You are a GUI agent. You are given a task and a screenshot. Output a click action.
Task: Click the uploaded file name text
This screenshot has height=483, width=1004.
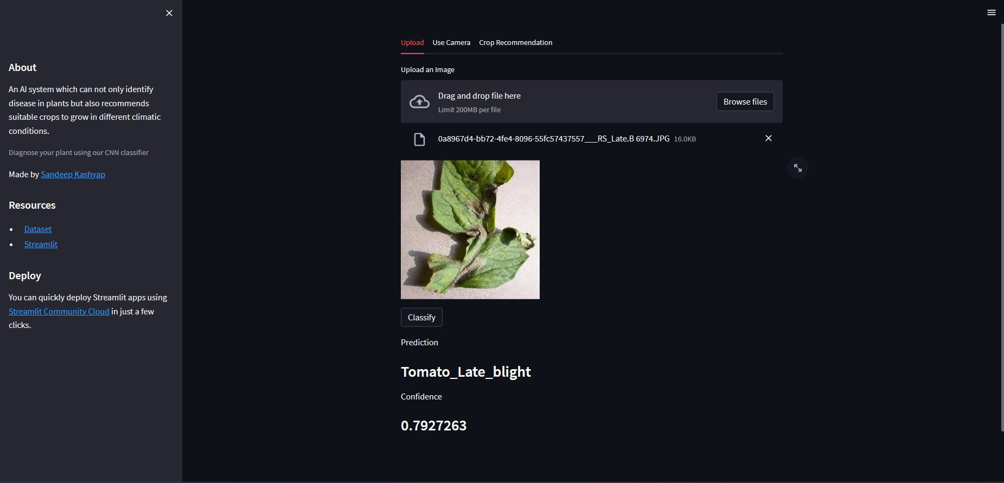click(554, 139)
